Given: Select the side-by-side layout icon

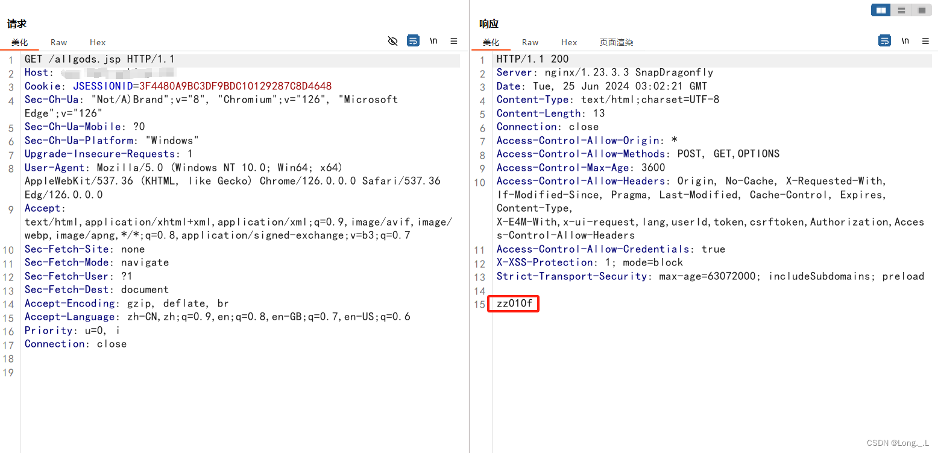Looking at the screenshot, I should click(x=881, y=10).
